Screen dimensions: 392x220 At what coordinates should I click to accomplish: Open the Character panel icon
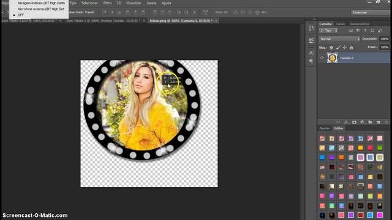coord(311,53)
